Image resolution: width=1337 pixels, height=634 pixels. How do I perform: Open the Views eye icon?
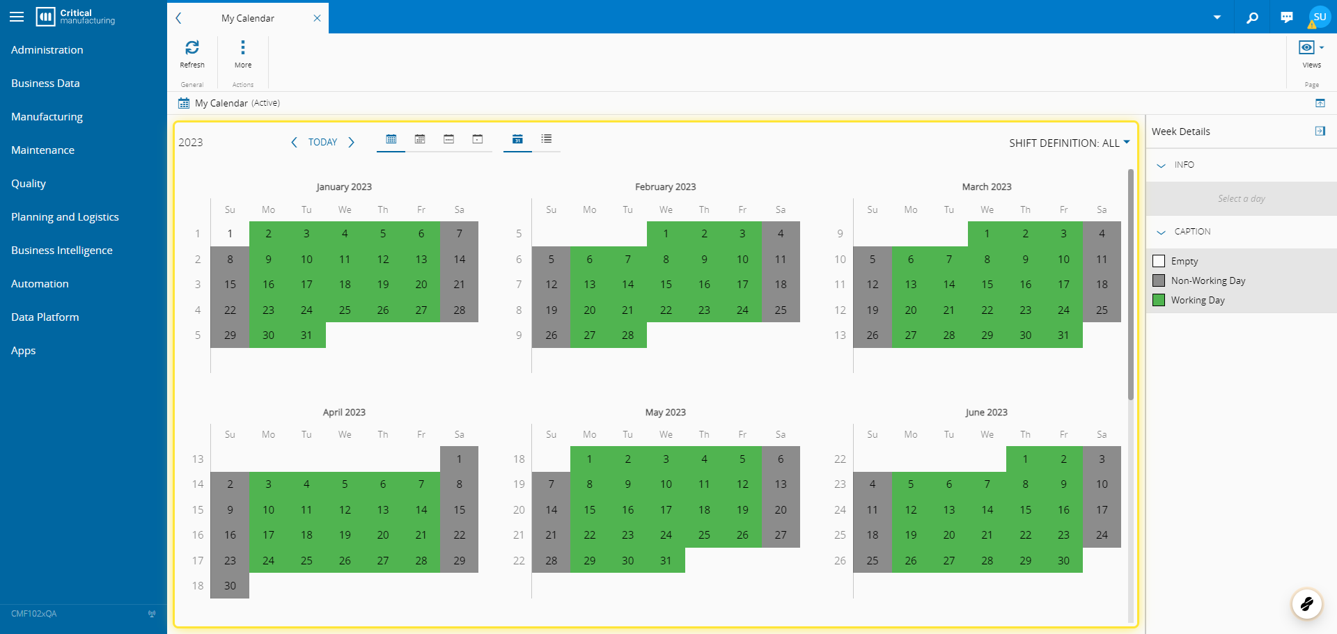click(1306, 47)
